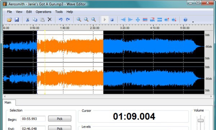Click Pick button for Begin time
Screen dimensions: 216x130
click(x=60, y=118)
